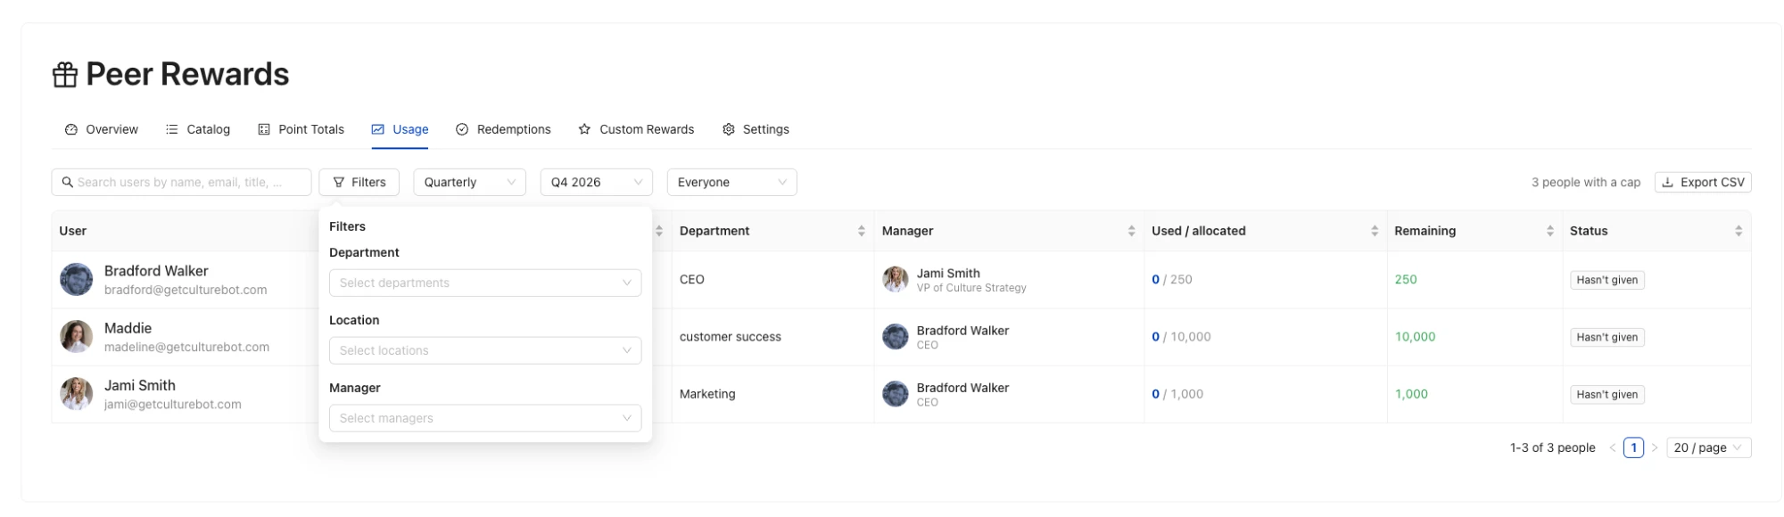1784x517 pixels.
Task: Click the Filters button
Action: (x=359, y=182)
